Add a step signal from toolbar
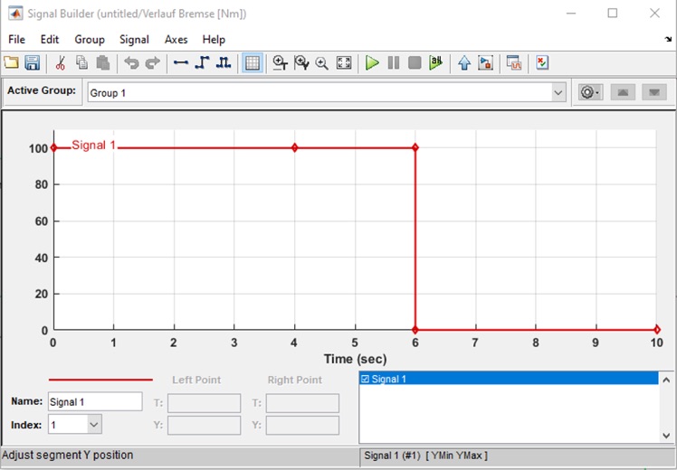The width and height of the screenshot is (677, 470). [x=202, y=63]
